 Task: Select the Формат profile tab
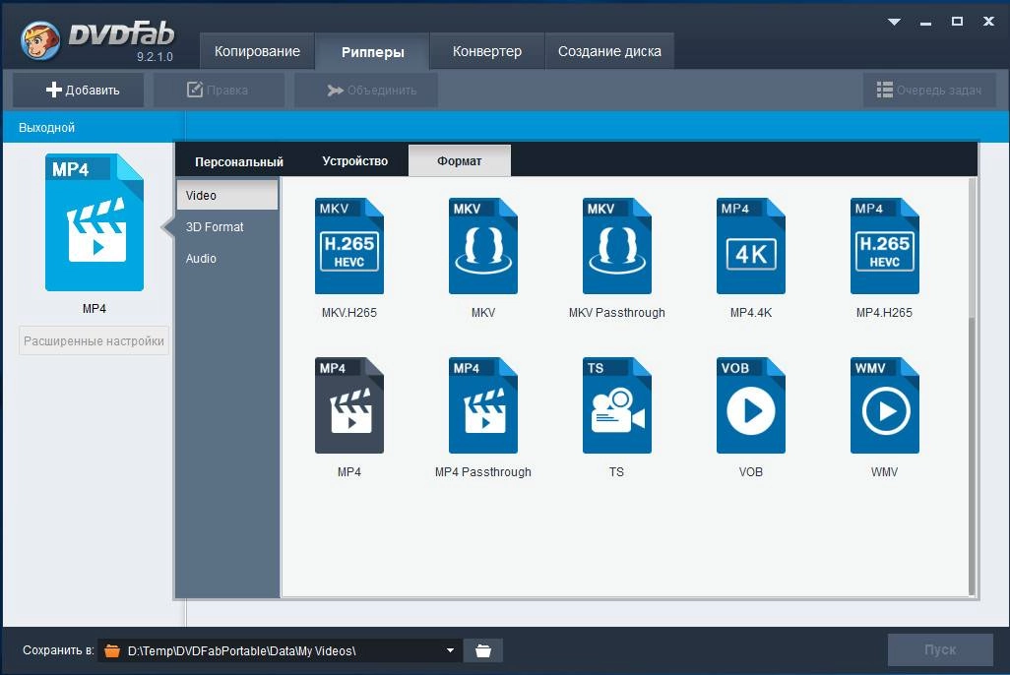[460, 161]
